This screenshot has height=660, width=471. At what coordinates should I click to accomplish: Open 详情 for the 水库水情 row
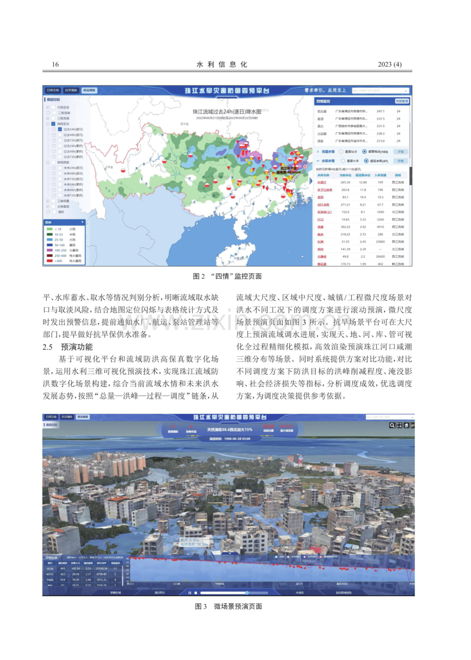(401, 161)
